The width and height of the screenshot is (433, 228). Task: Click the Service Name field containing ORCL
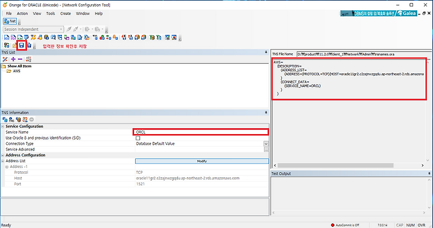[200, 132]
